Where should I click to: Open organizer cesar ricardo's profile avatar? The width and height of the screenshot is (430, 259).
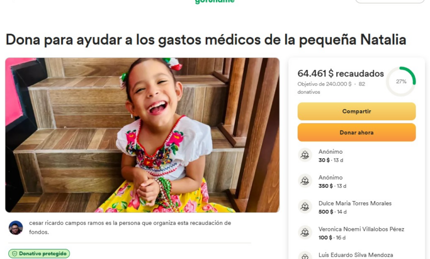[16, 228]
